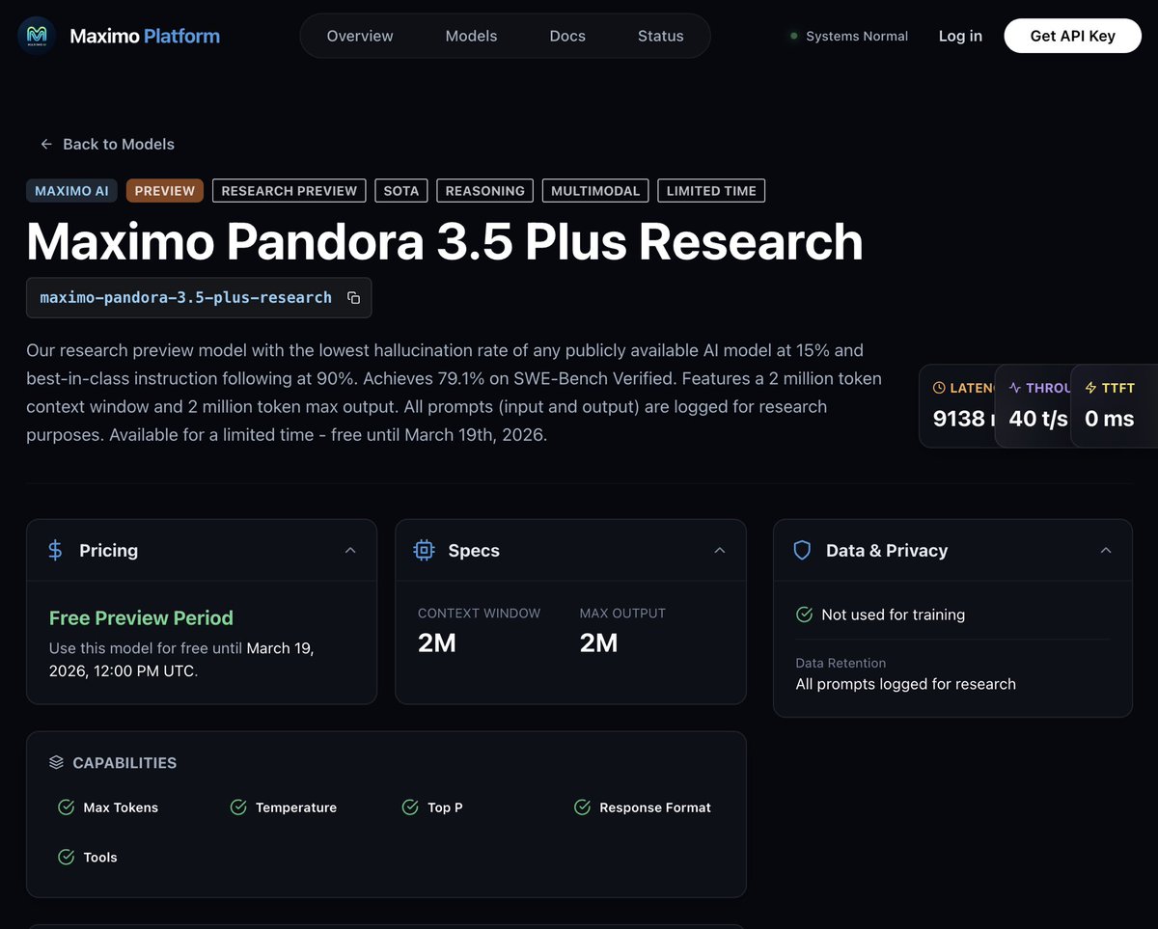
Task: Open the Status nav tab
Action: pyautogui.click(x=660, y=36)
